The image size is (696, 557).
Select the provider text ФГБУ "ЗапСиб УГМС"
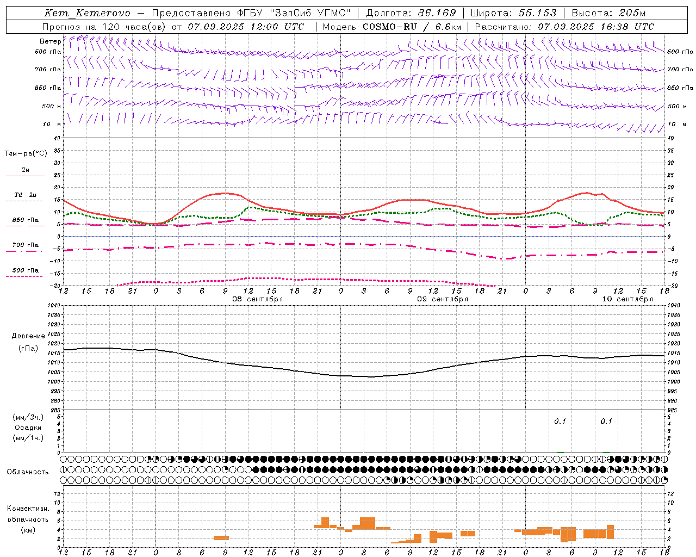[x=294, y=13]
